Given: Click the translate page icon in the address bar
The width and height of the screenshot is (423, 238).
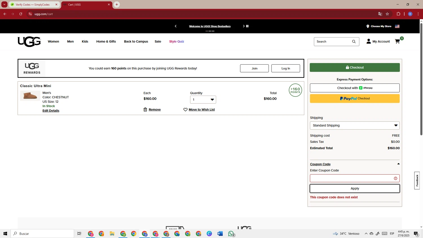Looking at the screenshot, I should (380, 14).
